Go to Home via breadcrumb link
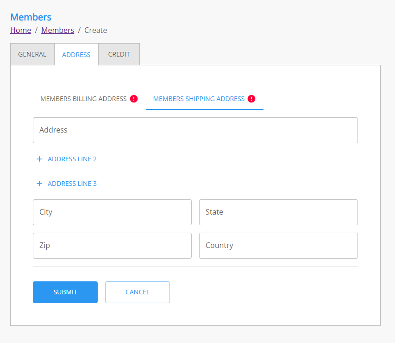This screenshot has width=395, height=343. click(x=21, y=30)
